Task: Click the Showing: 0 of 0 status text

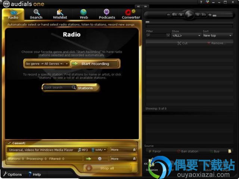Action: 156,109
